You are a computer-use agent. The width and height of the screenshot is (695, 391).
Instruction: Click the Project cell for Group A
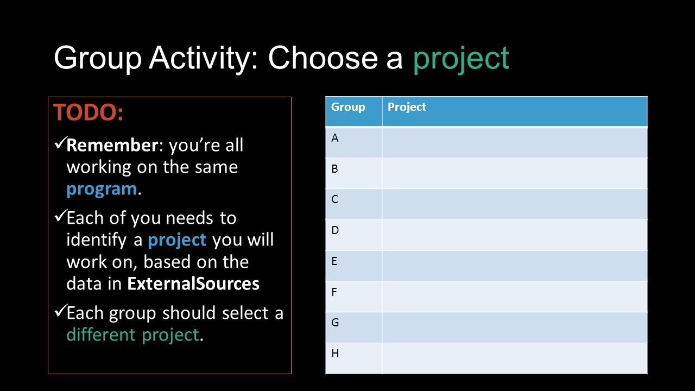(515, 142)
